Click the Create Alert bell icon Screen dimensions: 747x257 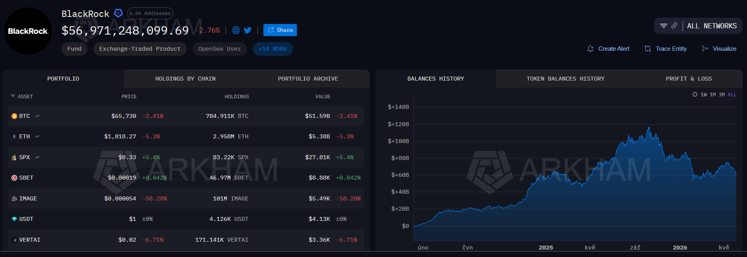591,49
